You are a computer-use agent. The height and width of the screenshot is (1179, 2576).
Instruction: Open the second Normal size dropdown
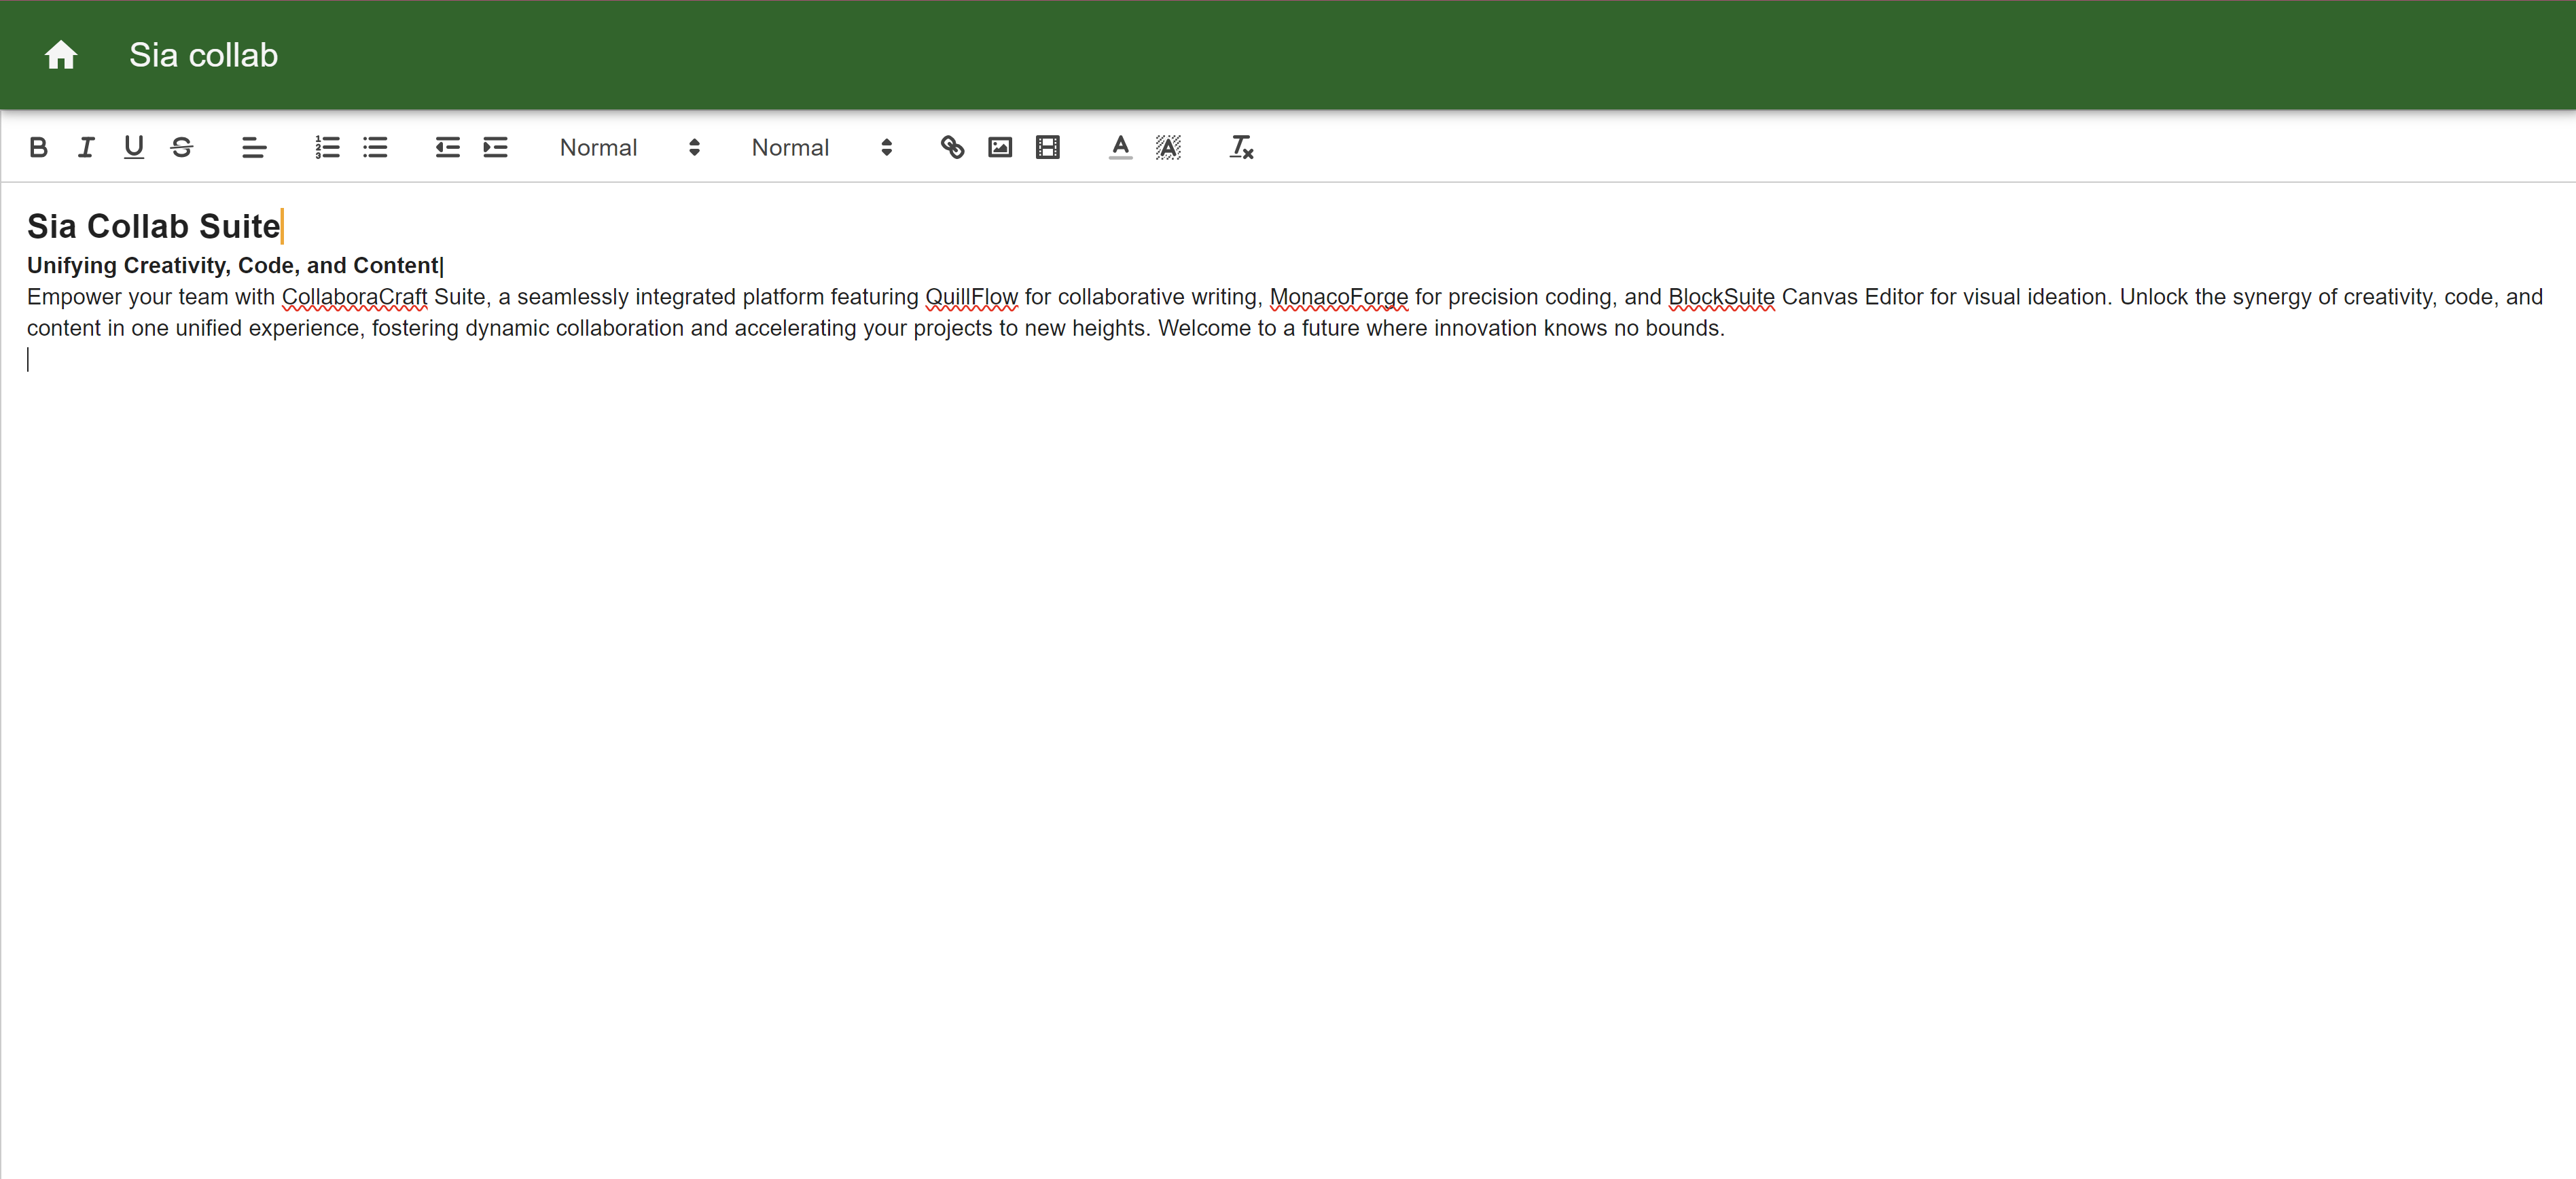click(x=821, y=148)
